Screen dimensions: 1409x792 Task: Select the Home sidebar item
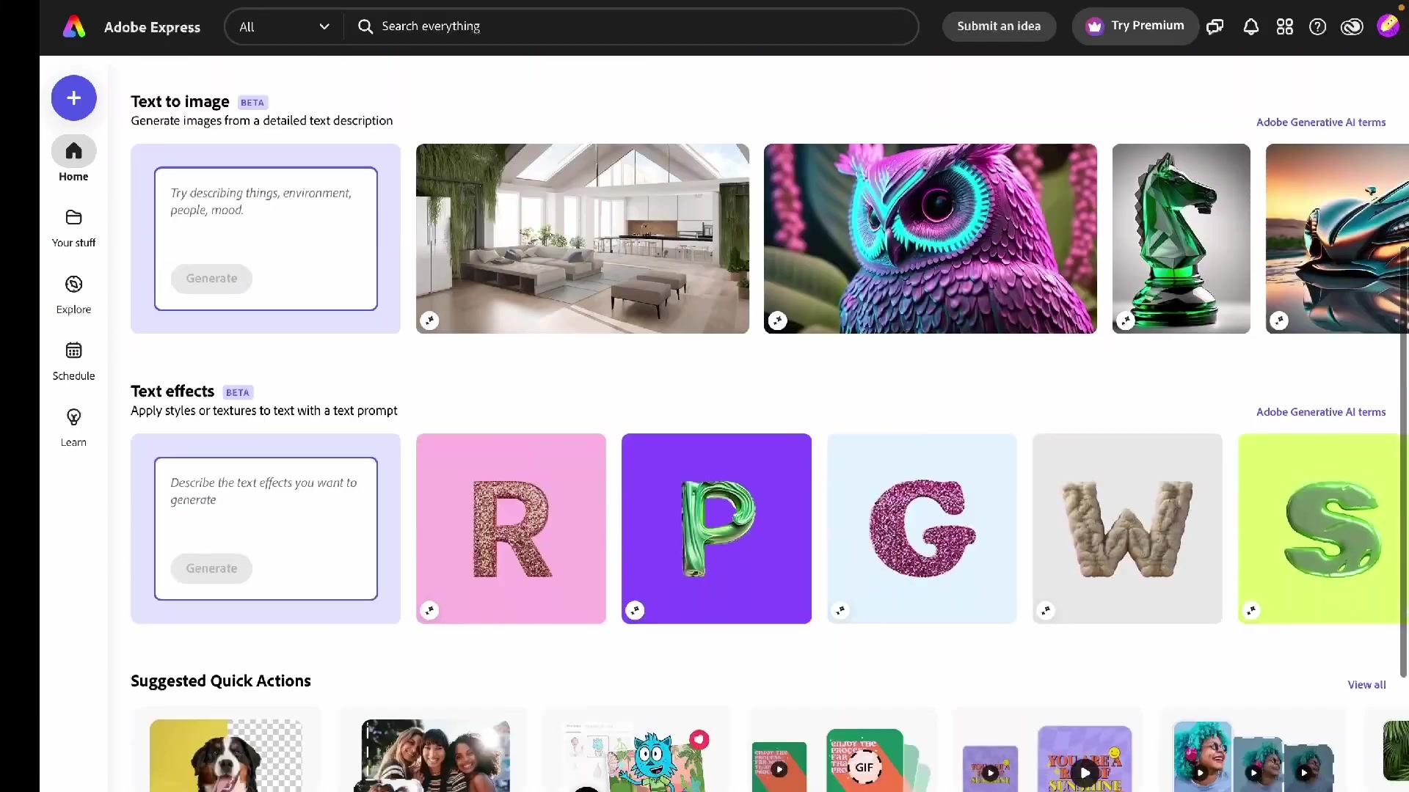coord(73,158)
